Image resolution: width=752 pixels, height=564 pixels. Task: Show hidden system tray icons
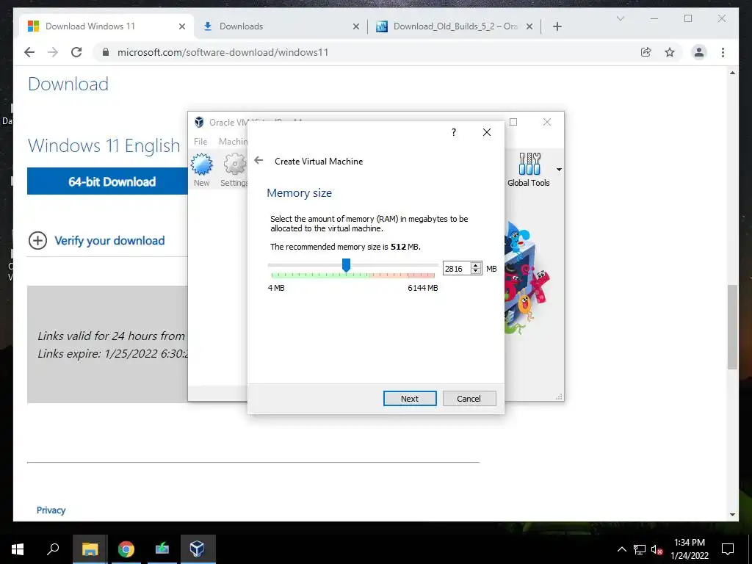click(621, 549)
